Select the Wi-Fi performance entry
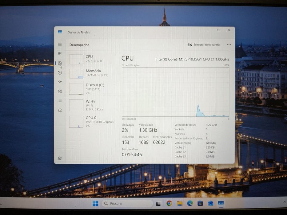This screenshot has width=287, height=215. [92, 105]
